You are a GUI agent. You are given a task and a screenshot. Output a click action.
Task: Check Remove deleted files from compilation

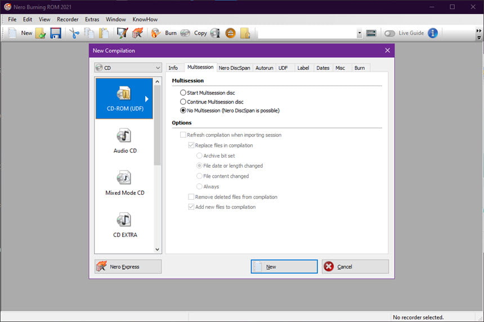[191, 196]
